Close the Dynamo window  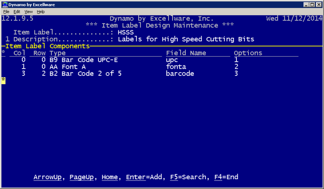pyautogui.click(x=319, y=4)
